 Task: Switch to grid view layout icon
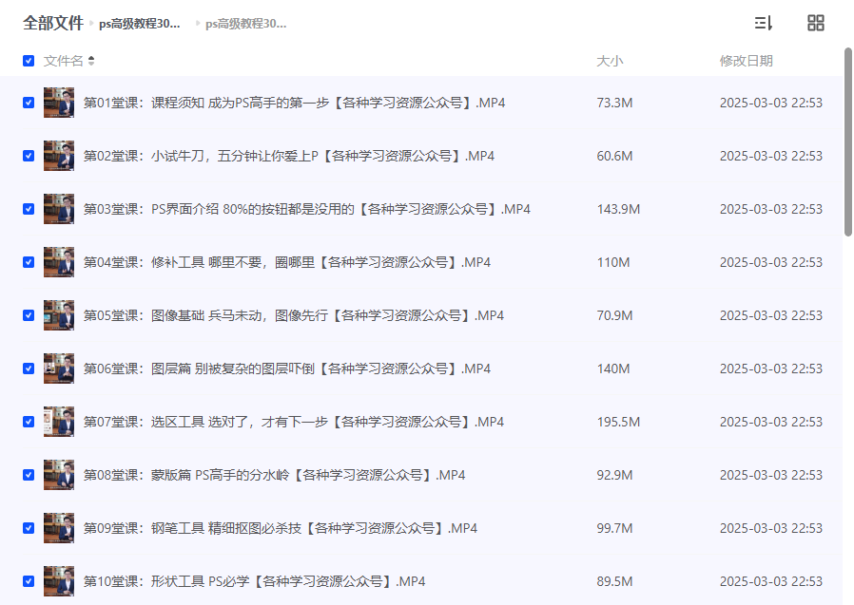[x=815, y=23]
